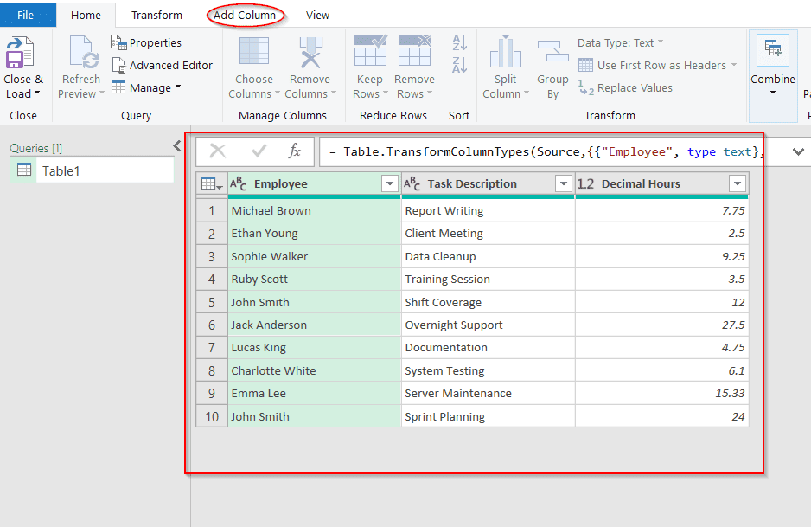
Task: Expand the Remove Rows dropdown
Action: tap(430, 93)
